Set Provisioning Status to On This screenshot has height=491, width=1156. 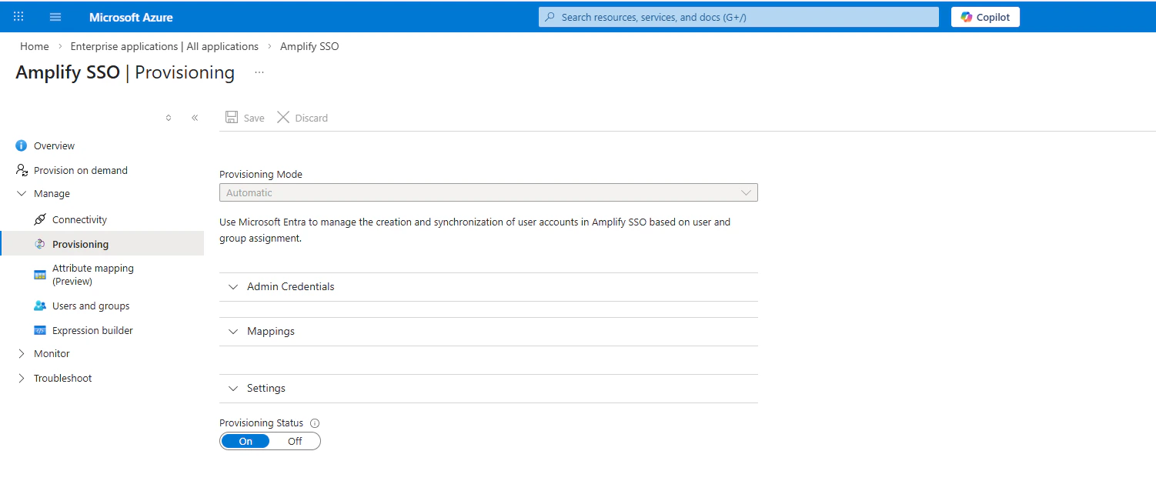pos(246,441)
